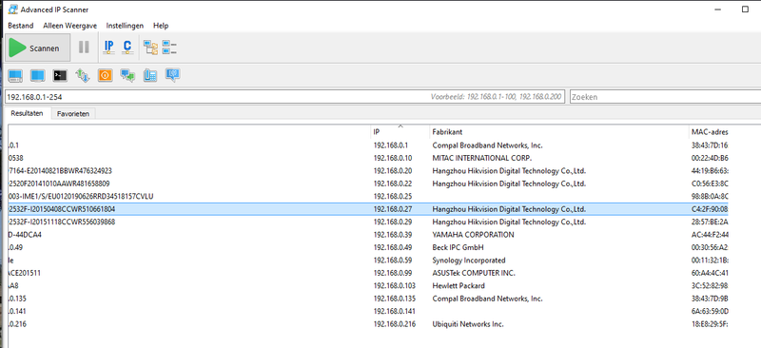Image resolution: width=761 pixels, height=348 pixels.
Task: Click the Zoeken search field
Action: click(665, 97)
